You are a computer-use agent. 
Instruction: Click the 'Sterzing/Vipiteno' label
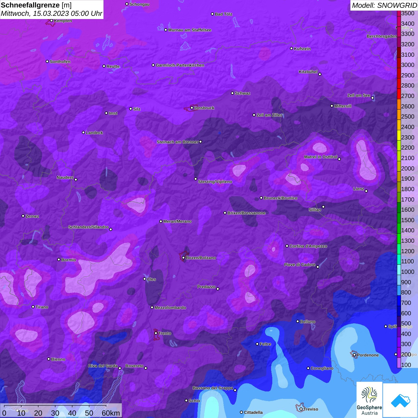(x=215, y=182)
